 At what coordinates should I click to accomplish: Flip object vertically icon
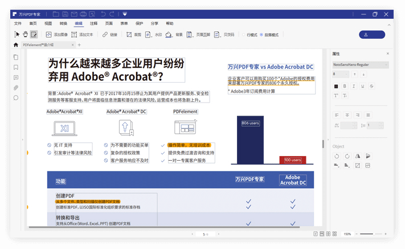point(368,156)
